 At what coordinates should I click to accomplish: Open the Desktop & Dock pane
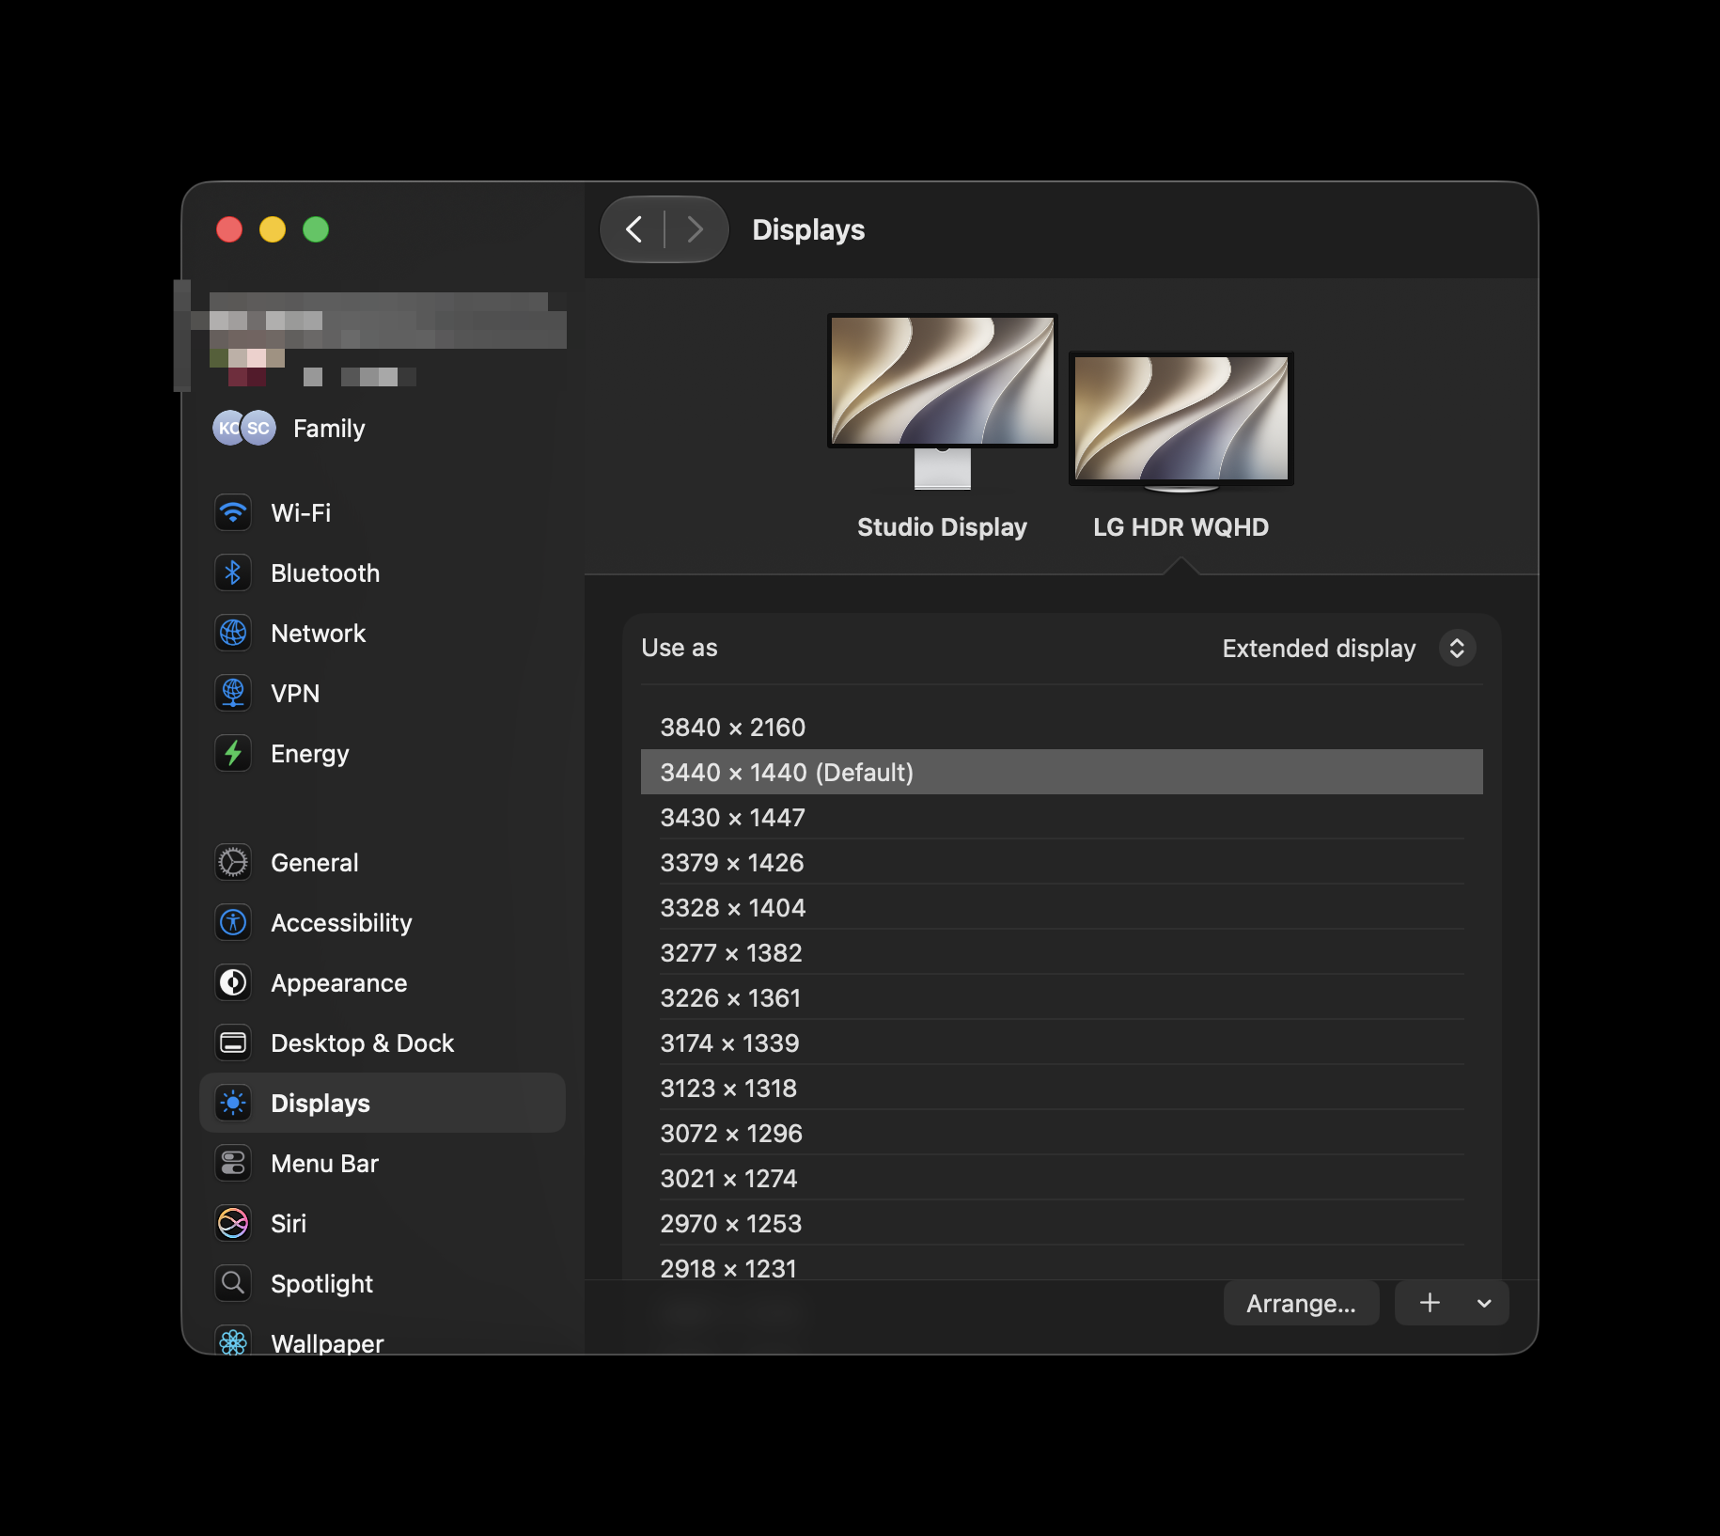click(x=383, y=1043)
